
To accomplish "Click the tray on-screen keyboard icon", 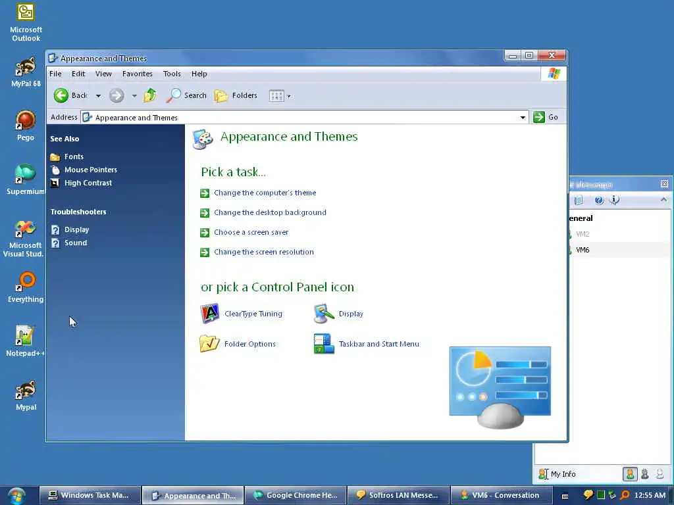I will point(565,496).
